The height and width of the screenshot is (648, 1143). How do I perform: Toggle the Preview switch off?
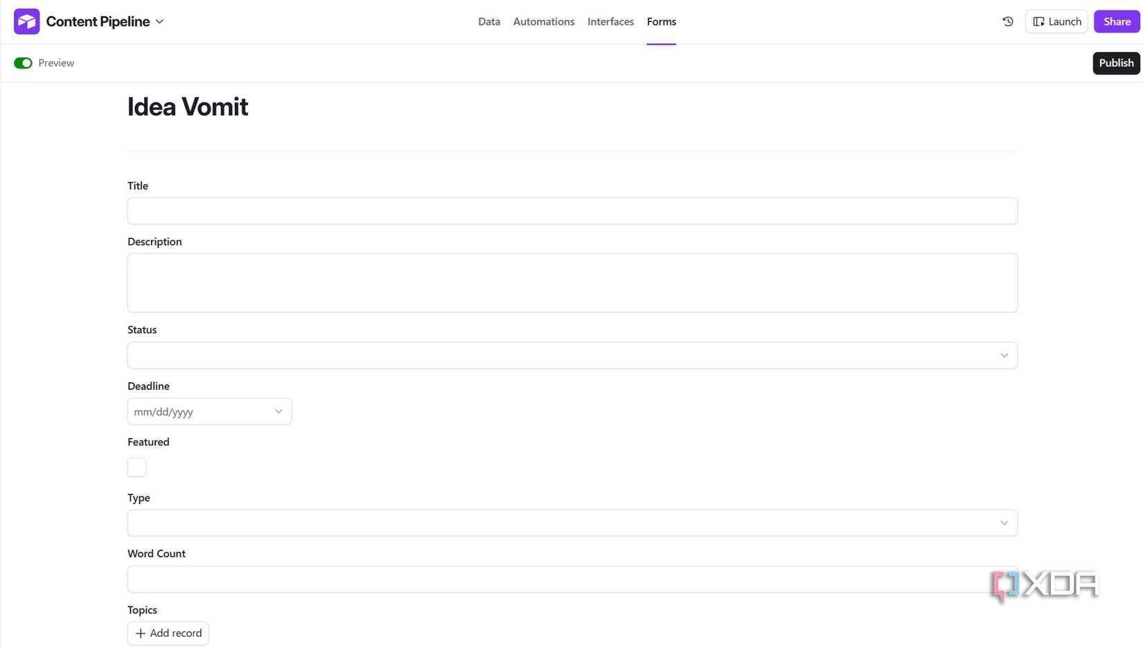[23, 62]
